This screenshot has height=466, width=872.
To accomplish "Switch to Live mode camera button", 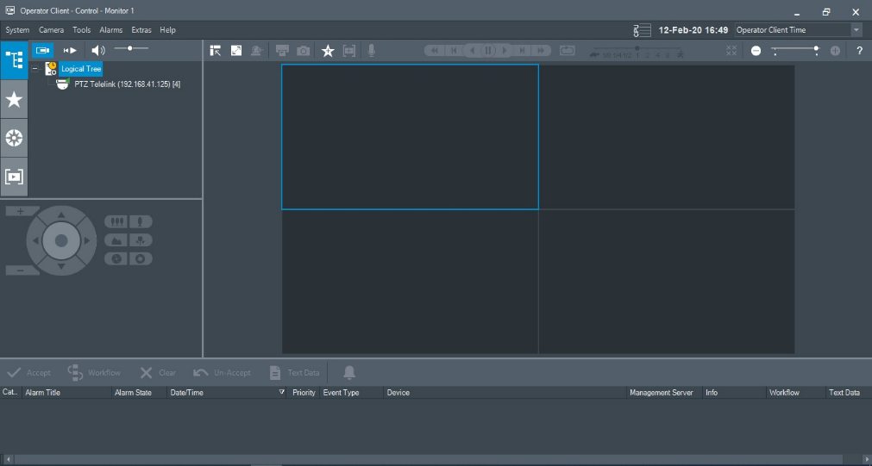I will click(42, 50).
